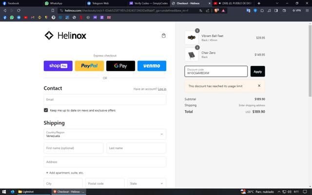Switch to the WhatsApp tab
Viewport: 312px width, 195px height.
pyautogui.click(x=64, y=3)
